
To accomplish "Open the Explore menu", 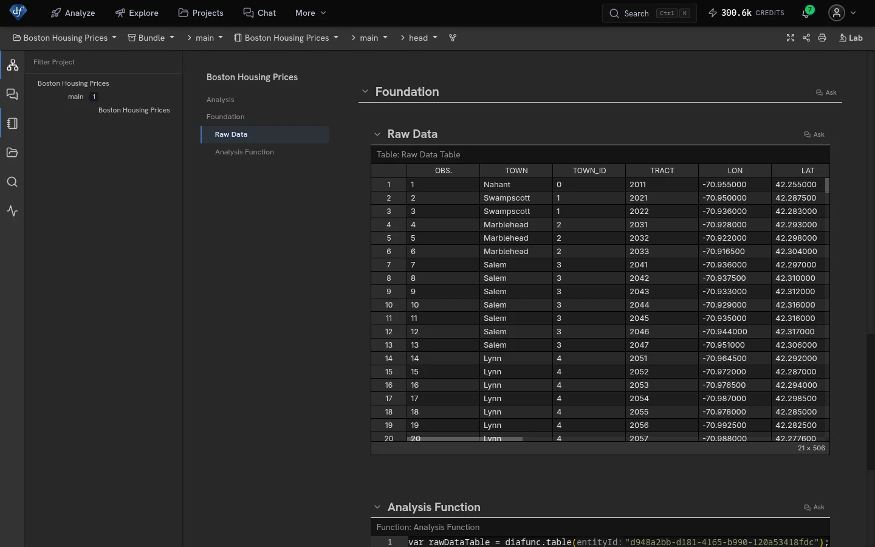I will (x=137, y=13).
